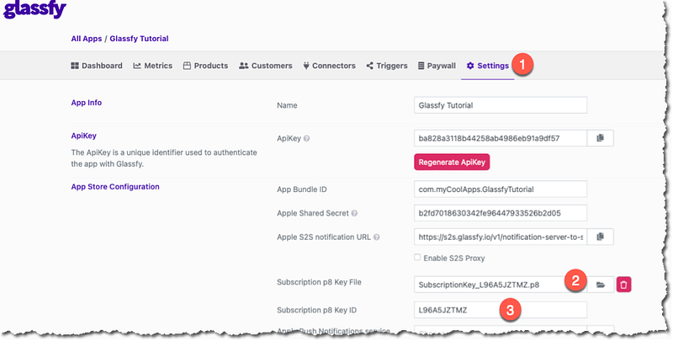Click the Apple S2S notification URL field
Screen dimensions: 673x341
(501, 237)
